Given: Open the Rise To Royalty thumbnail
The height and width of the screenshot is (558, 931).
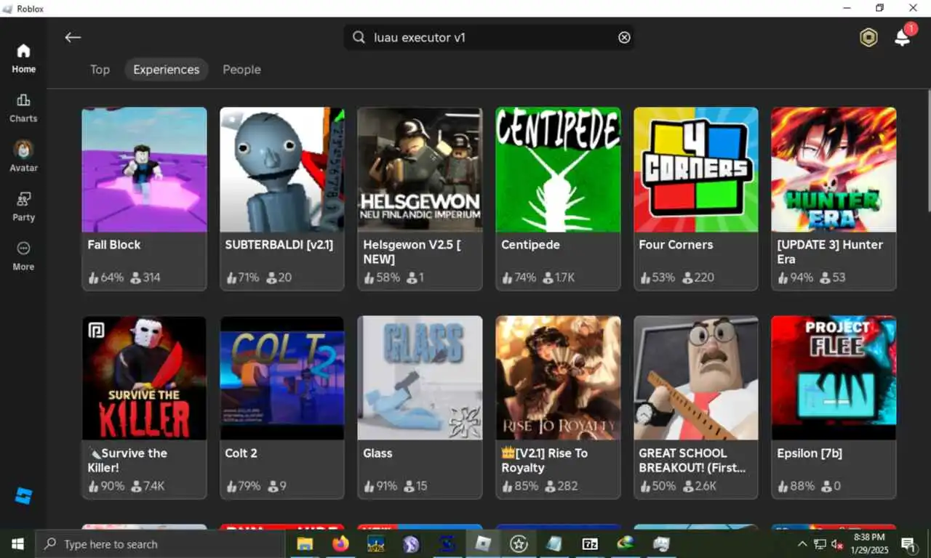Looking at the screenshot, I should [x=558, y=378].
